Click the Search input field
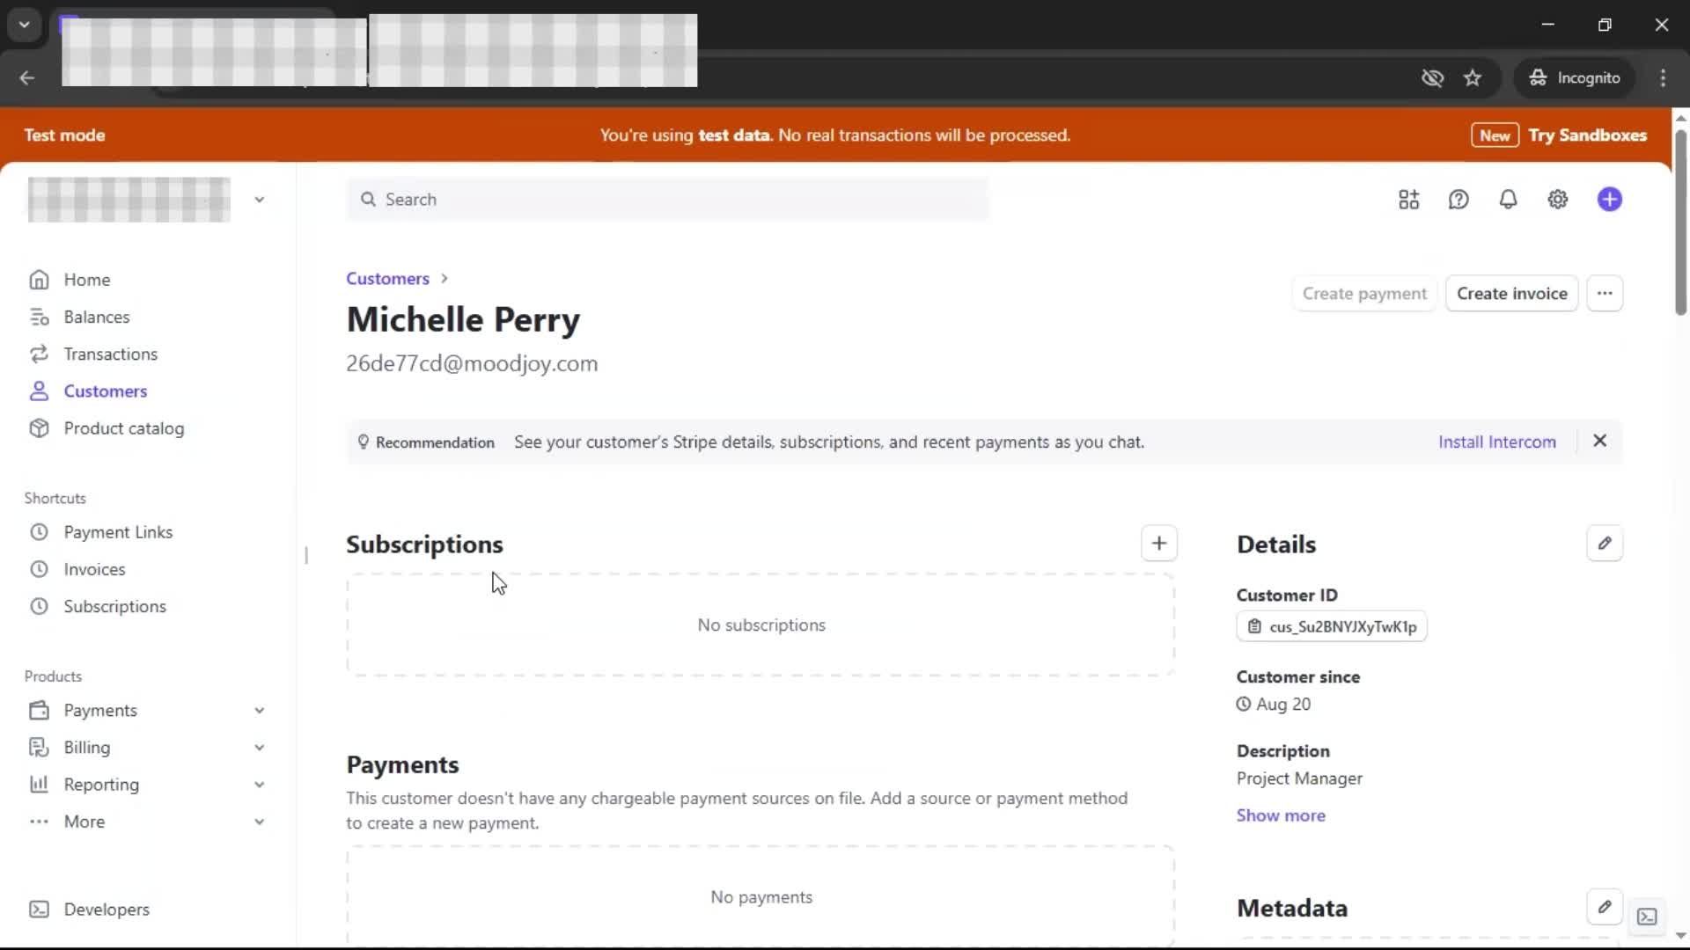The width and height of the screenshot is (1690, 950). tap(669, 200)
